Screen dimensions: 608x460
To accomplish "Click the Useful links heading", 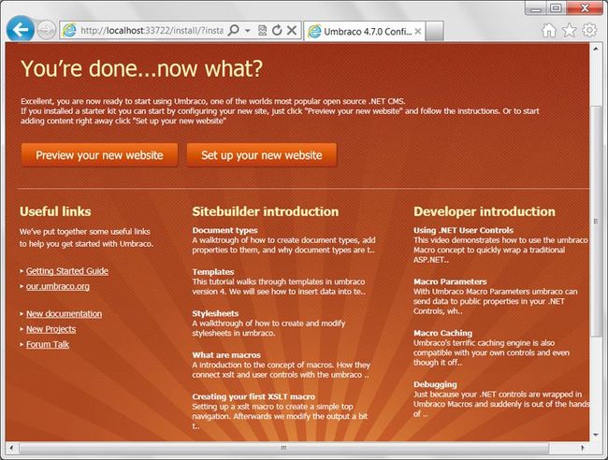I will [55, 211].
